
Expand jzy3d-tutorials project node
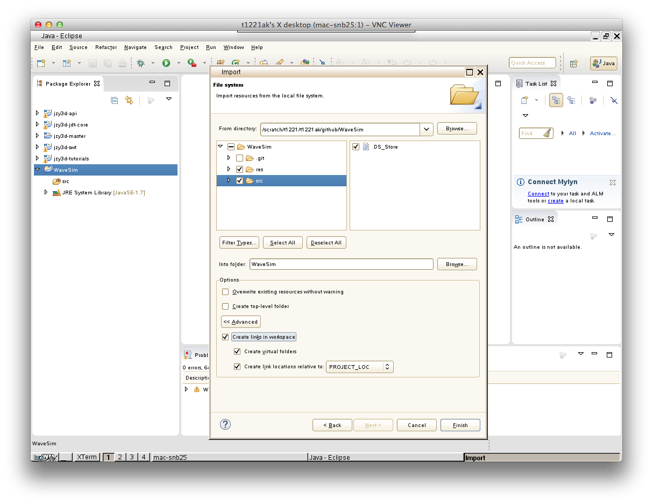(37, 158)
